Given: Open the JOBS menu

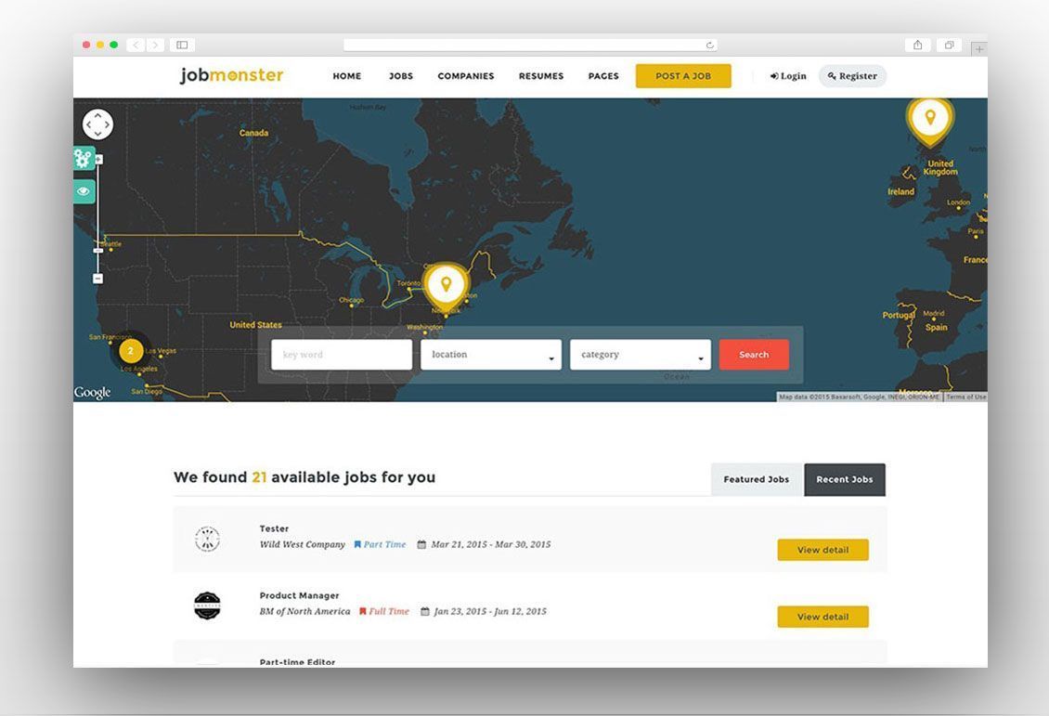Looking at the screenshot, I should coord(401,76).
